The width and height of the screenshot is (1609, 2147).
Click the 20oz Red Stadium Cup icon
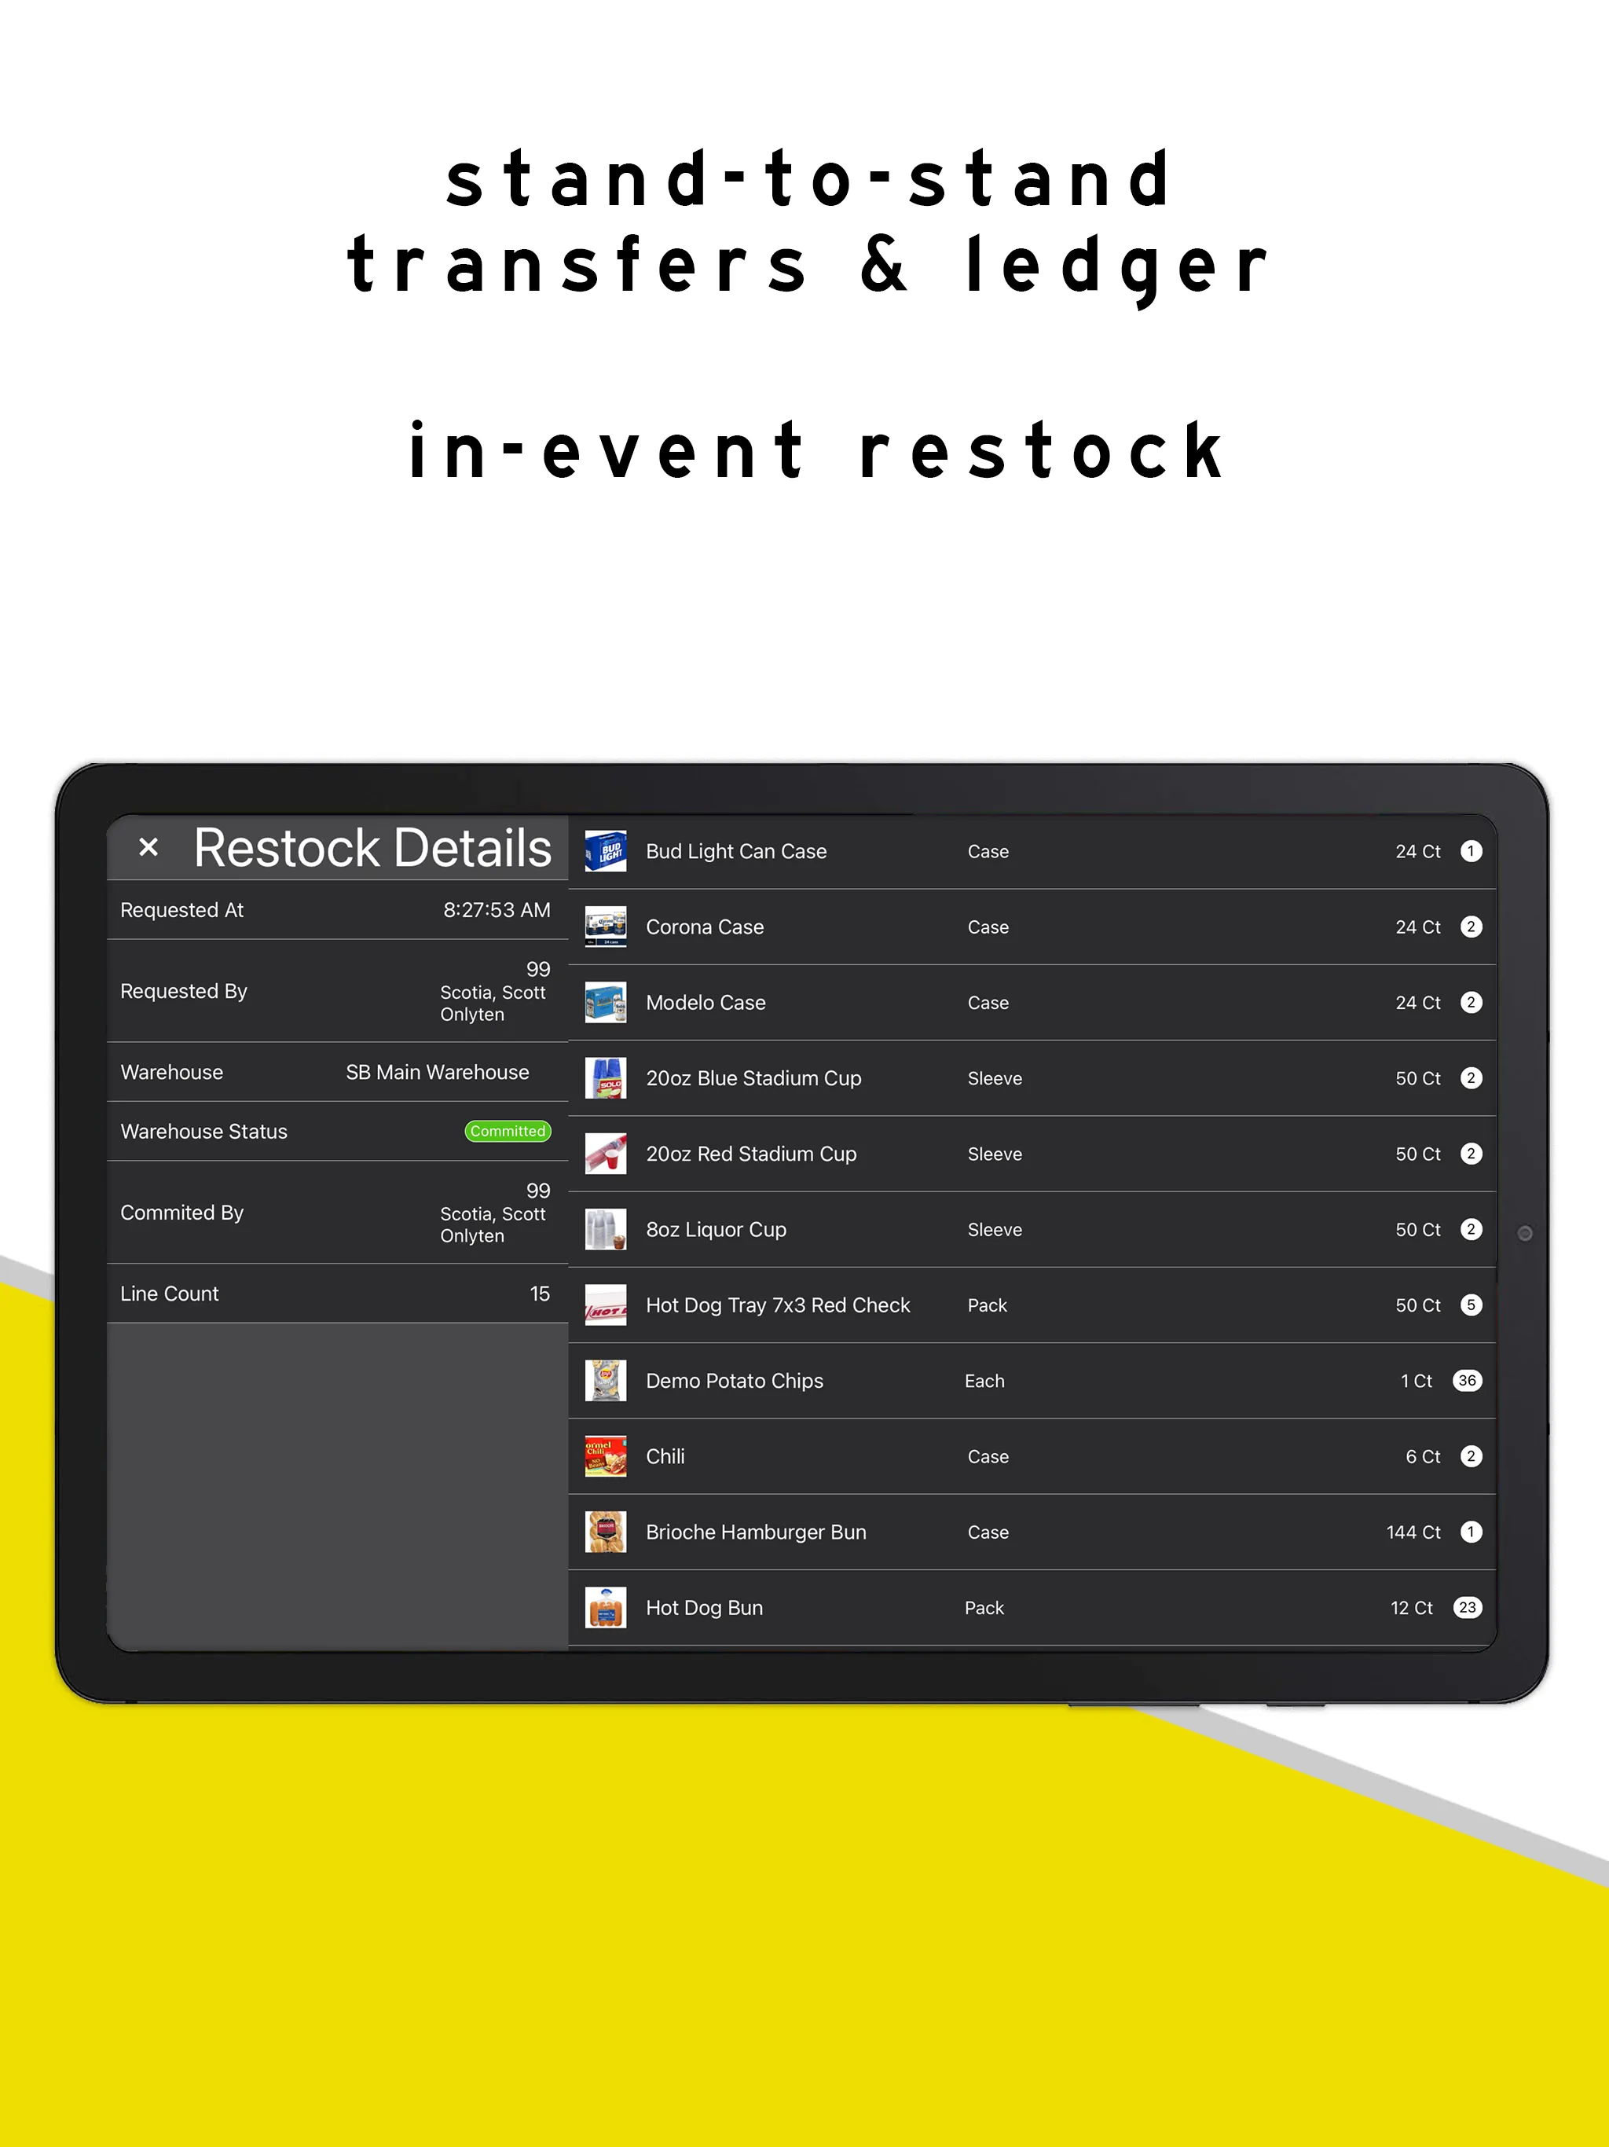pyautogui.click(x=603, y=1153)
